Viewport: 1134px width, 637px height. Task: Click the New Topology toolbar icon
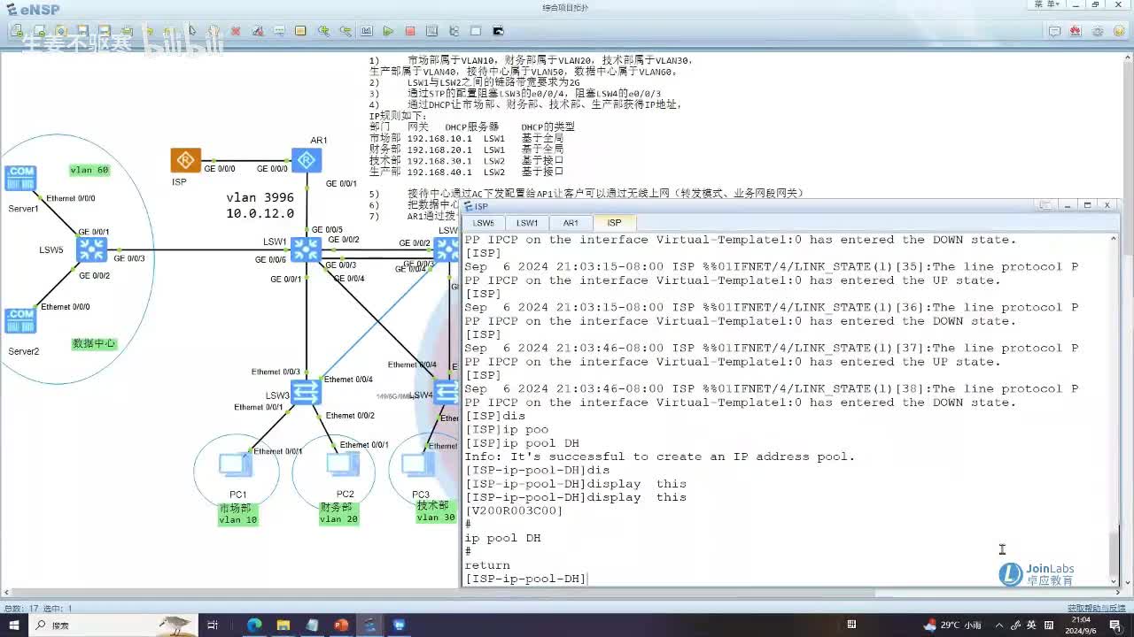(18, 31)
